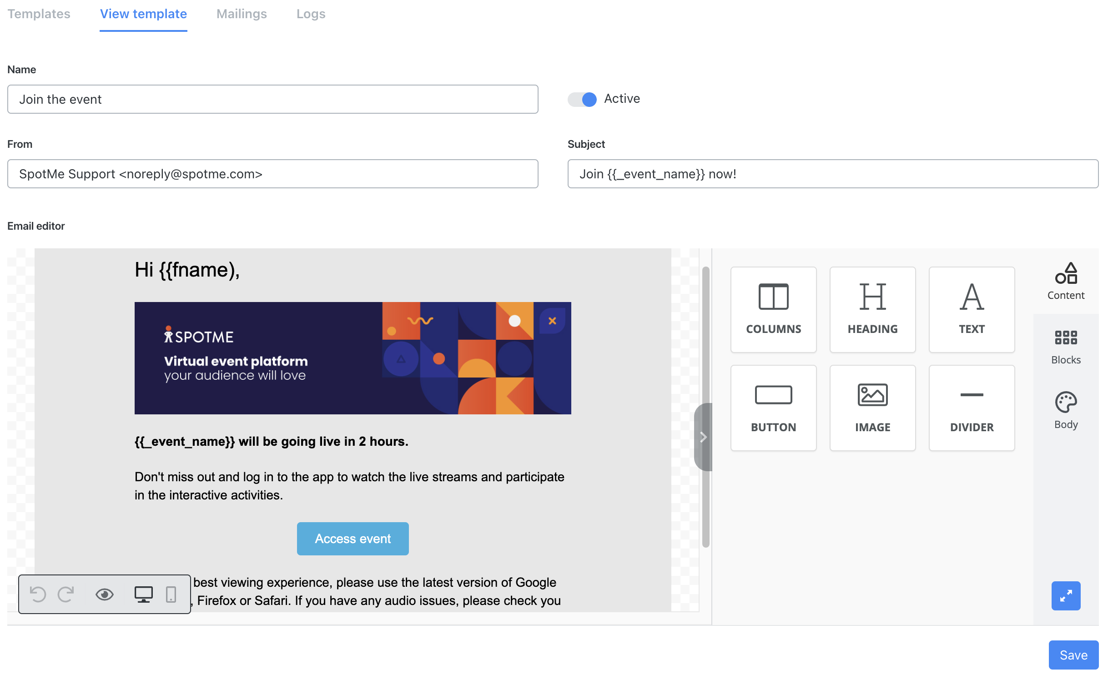Click the Redo arrow icon
The height and width of the screenshot is (675, 1108).
coord(66,594)
